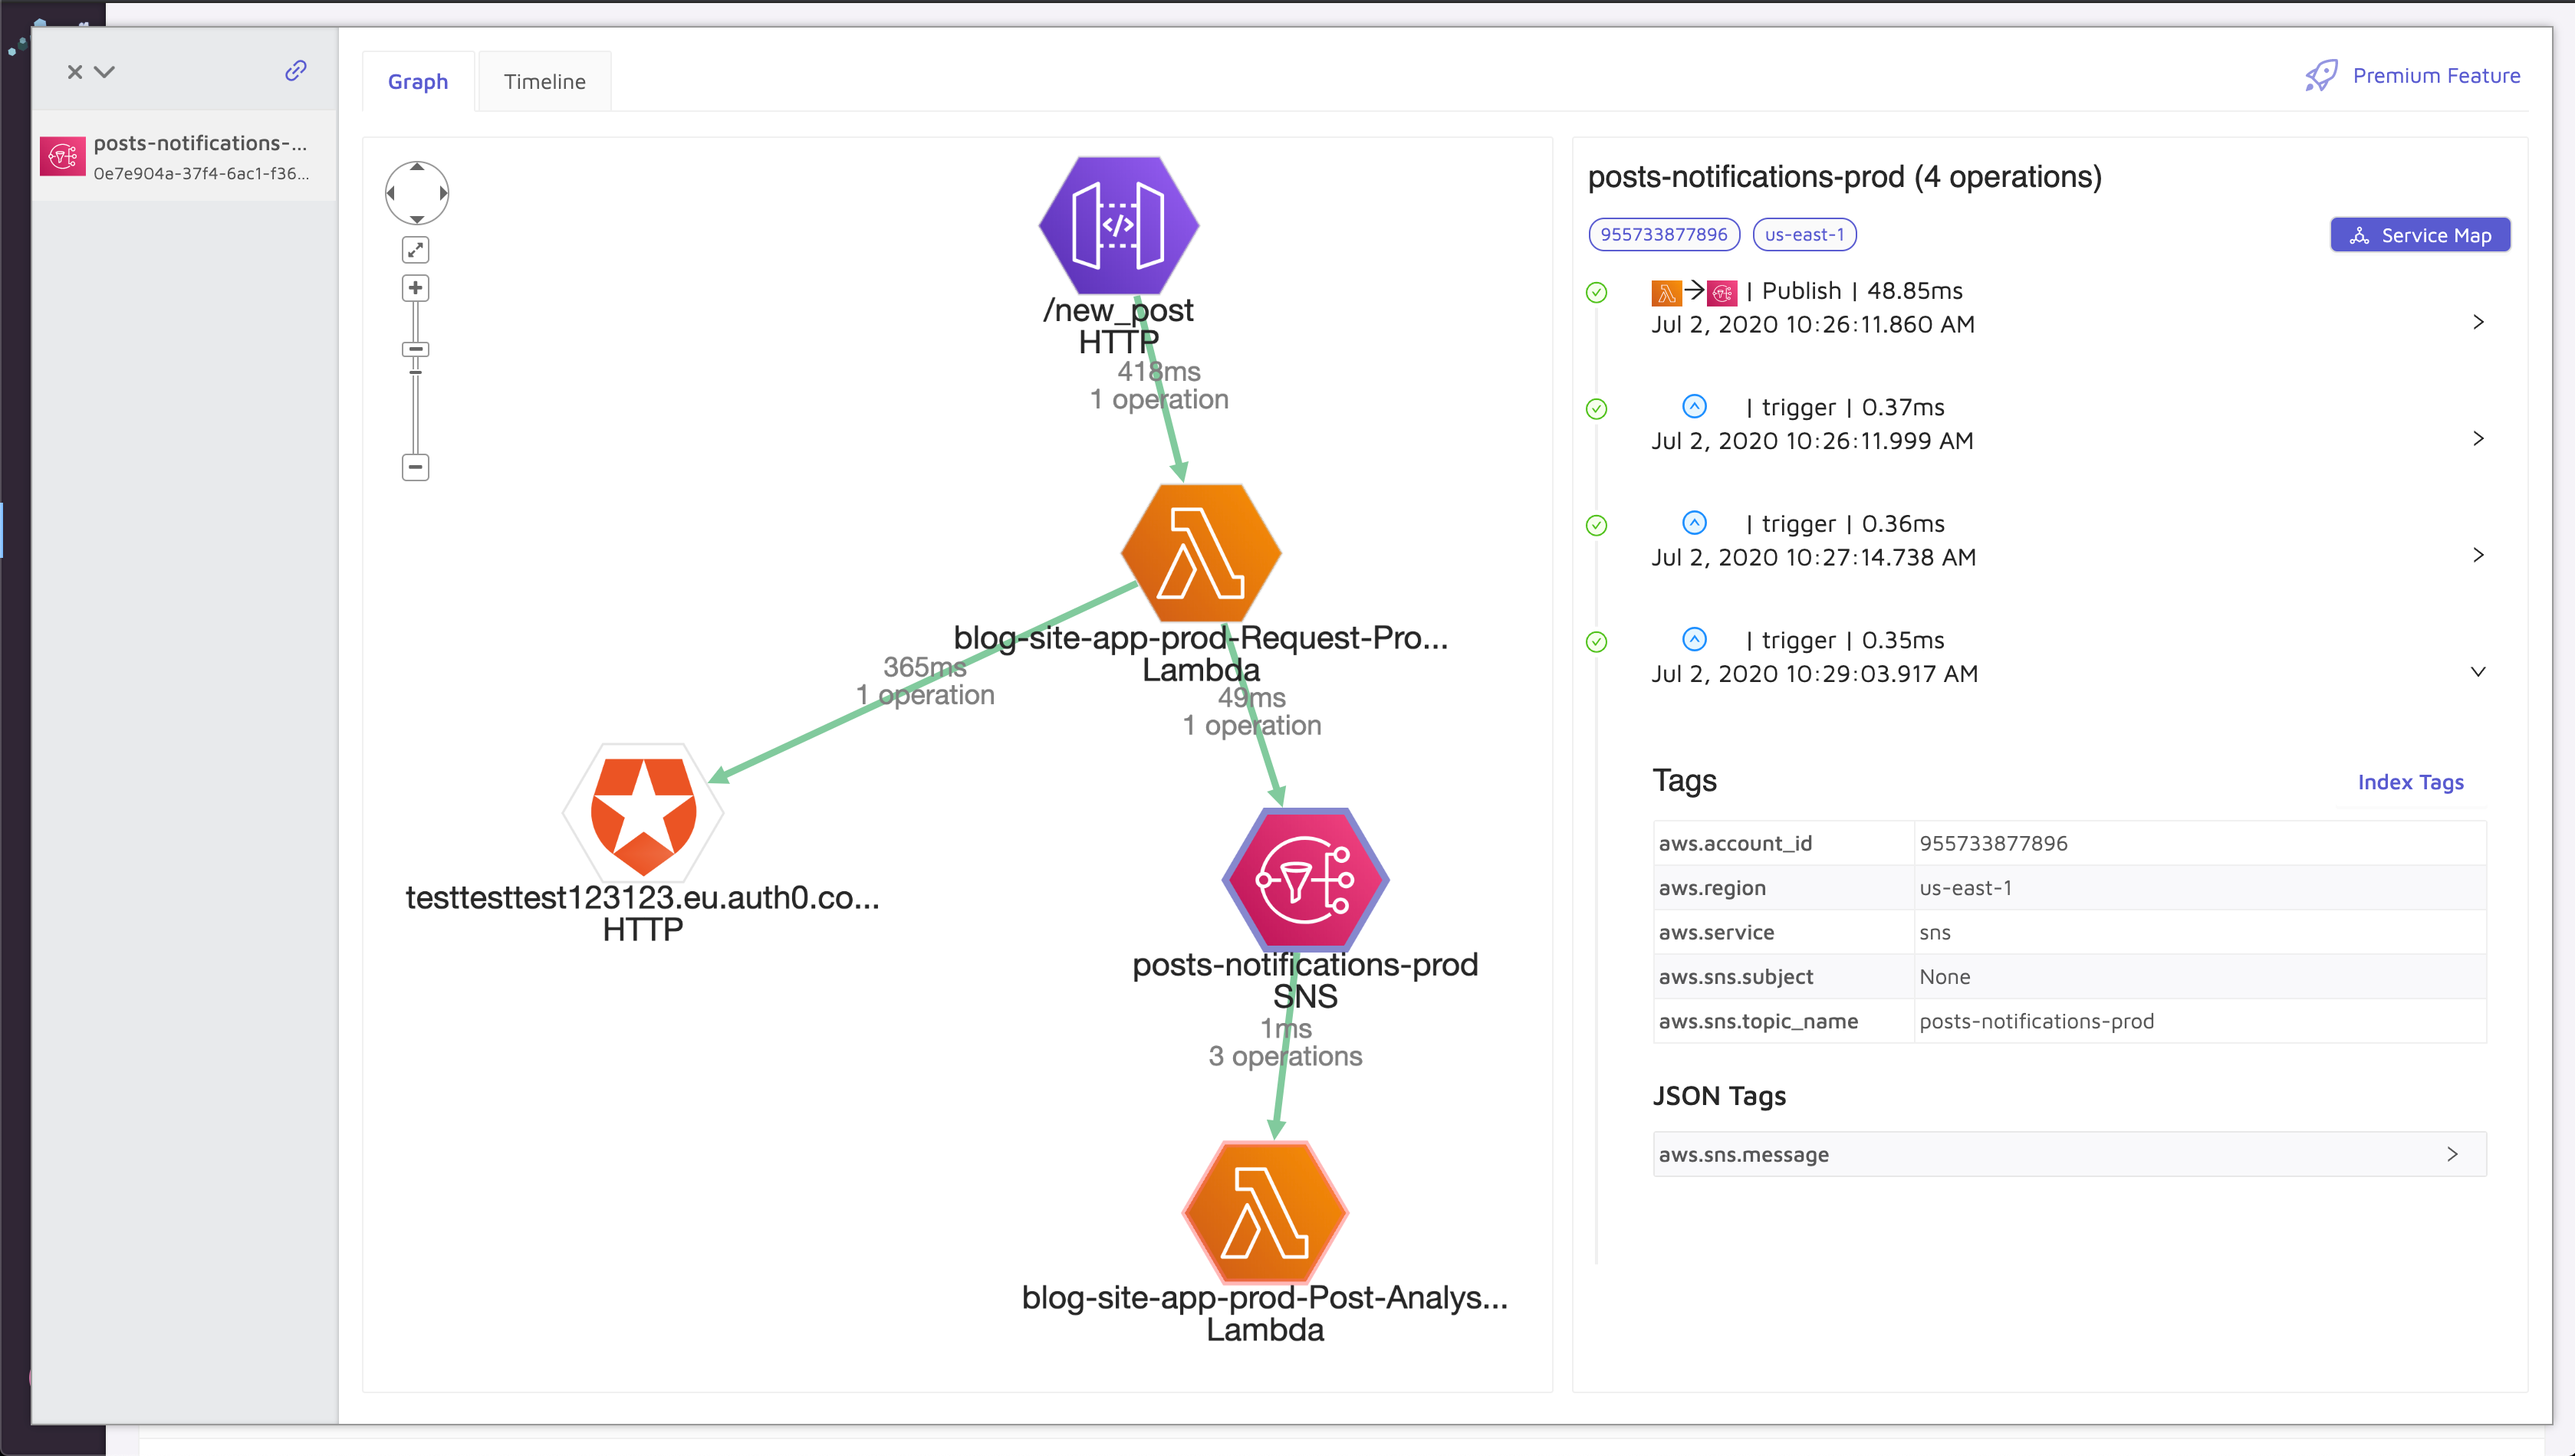The image size is (2575, 1456).
Task: Click aws.sns.topic_name value posts-notifications-prod
Action: click(2036, 1021)
